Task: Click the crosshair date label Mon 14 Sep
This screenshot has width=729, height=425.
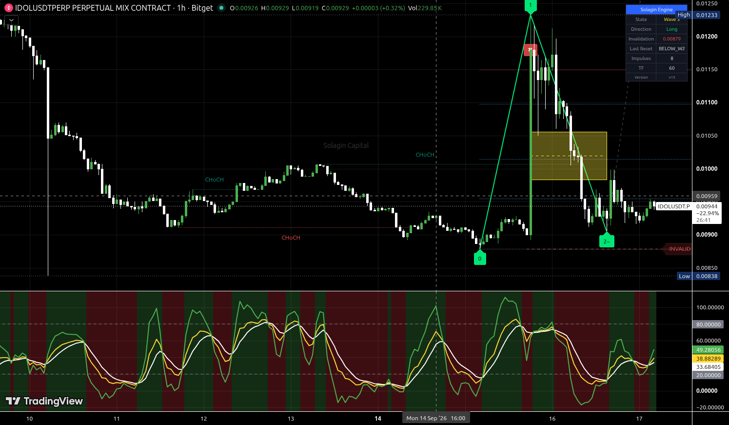Action: pyautogui.click(x=436, y=418)
